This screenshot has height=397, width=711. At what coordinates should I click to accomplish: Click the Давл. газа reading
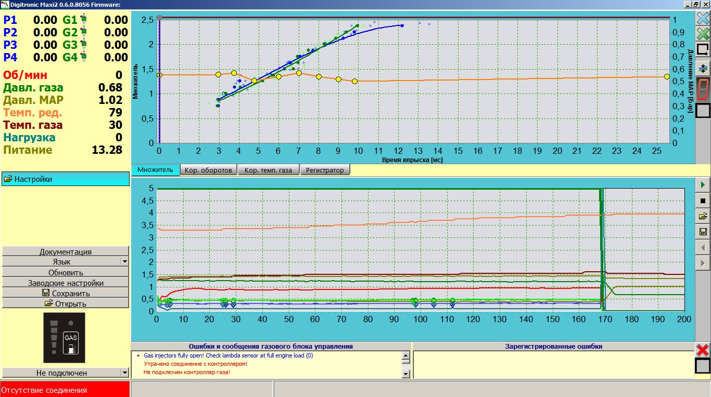pos(63,88)
